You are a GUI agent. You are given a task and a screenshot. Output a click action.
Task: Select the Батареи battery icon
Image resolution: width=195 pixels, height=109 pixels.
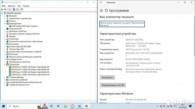[x=7, y=21]
